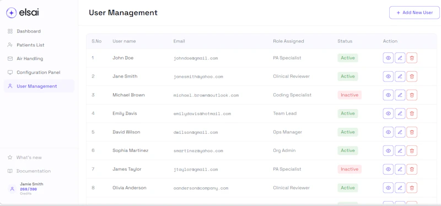
Task: View Jane Smith's details via eye icon
Action: 388,77
